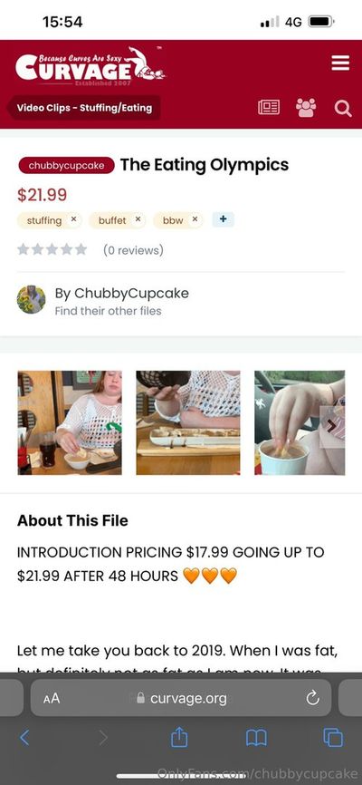Click the chubbycupcake badge label

coord(66,166)
